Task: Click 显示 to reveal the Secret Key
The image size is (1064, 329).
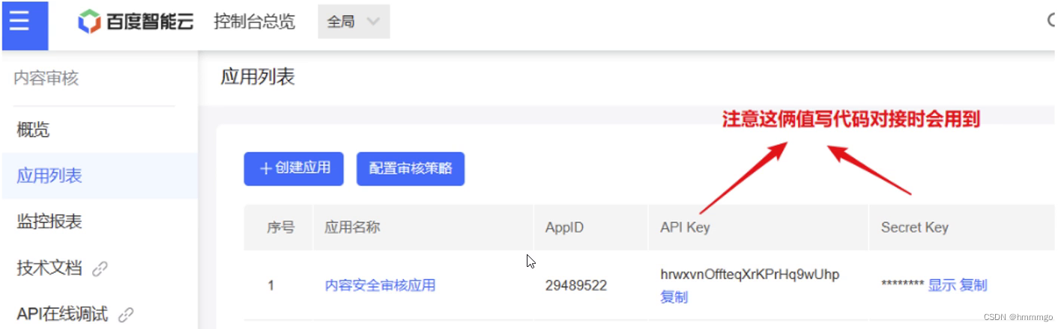Action: (x=942, y=285)
